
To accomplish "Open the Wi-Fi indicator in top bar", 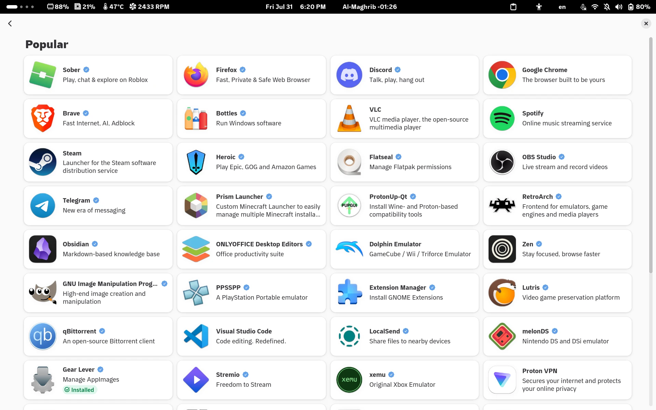I will click(595, 7).
